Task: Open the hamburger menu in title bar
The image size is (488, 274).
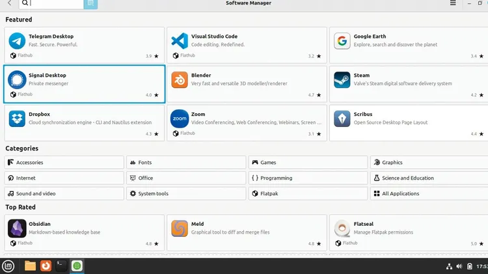Action: click(453, 3)
